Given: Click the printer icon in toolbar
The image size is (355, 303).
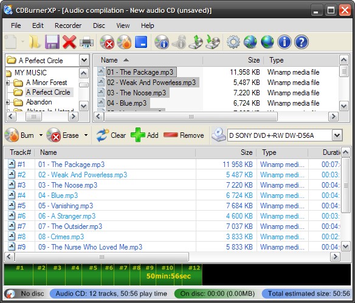Looking at the screenshot, I should point(86,43).
